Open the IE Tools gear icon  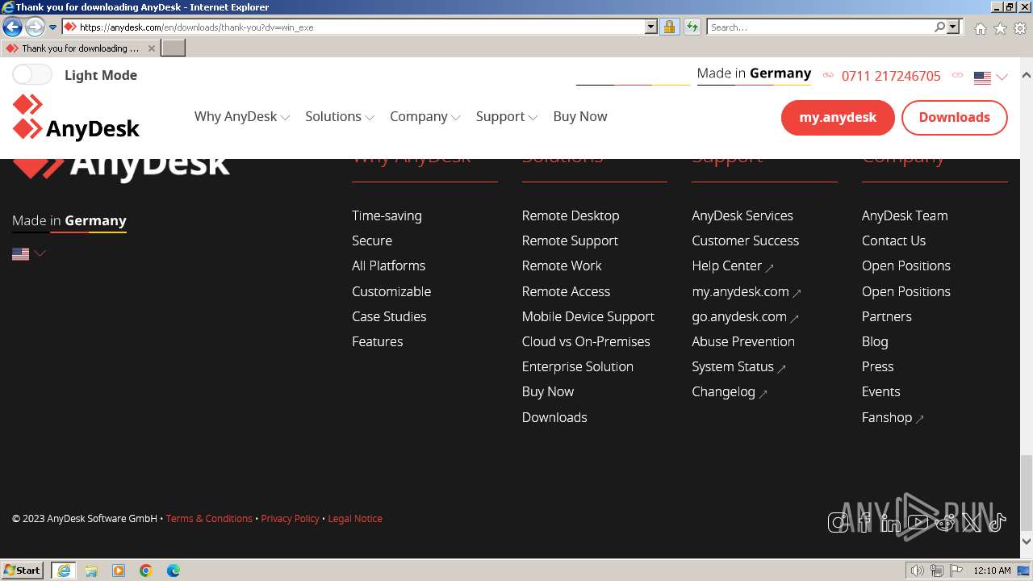1020,28
